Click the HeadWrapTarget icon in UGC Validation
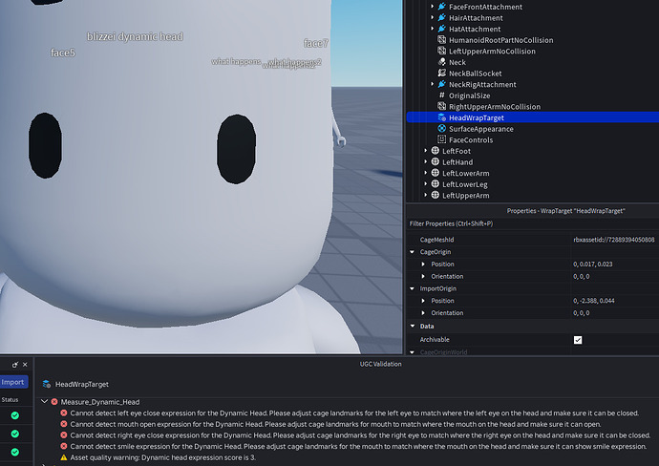Screen dimensions: 659x466 tap(47, 384)
